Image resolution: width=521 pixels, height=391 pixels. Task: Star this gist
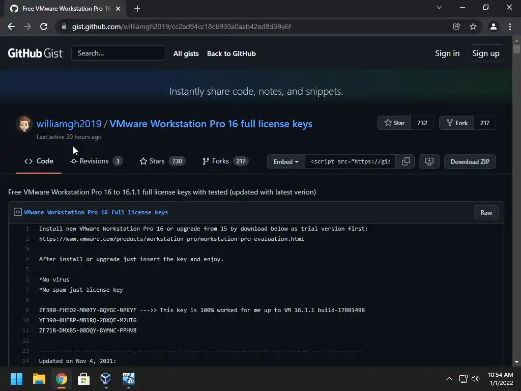click(394, 123)
